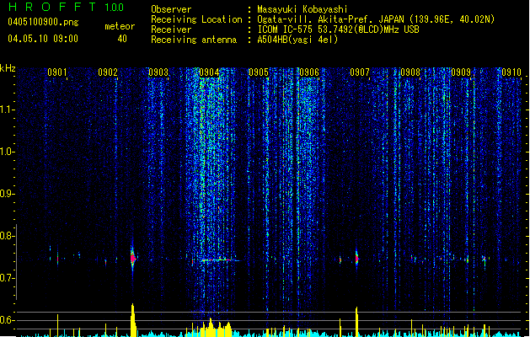This screenshot has height=337, width=530.
Task: Click the kHz axis unit label
Action: tap(8, 68)
